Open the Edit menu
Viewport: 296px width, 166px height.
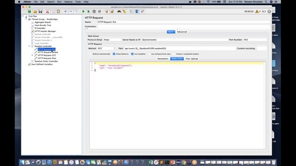(x=42, y=2)
